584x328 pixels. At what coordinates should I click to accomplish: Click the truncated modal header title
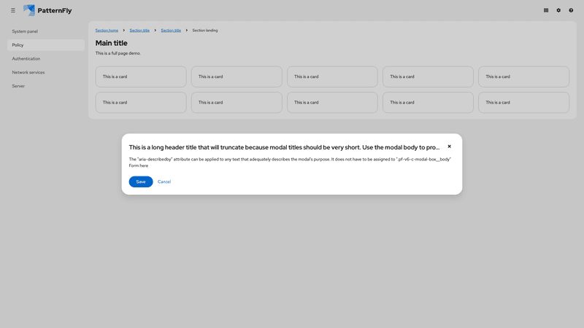(x=284, y=147)
